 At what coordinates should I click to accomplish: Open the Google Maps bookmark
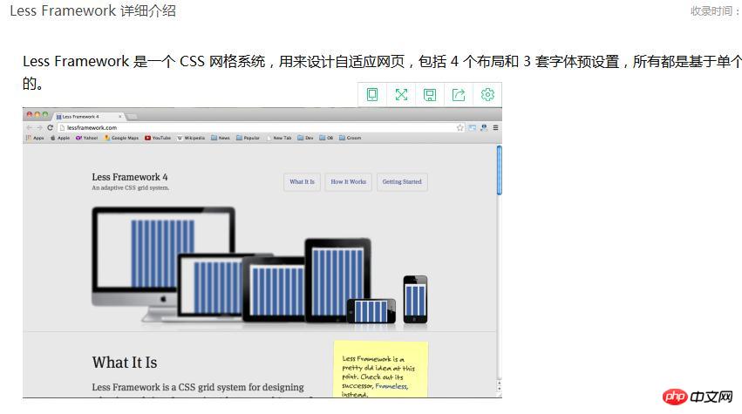121,139
